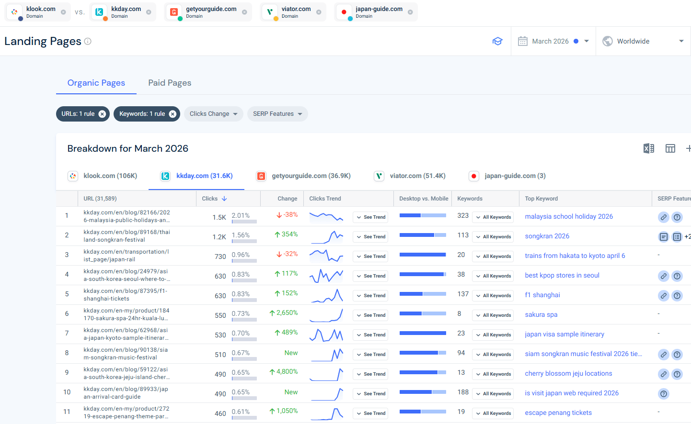Viewport: 691px width, 424px height.
Task: Click Desktop vs. Mobile bar for sakura-spa row
Action: coord(423,313)
